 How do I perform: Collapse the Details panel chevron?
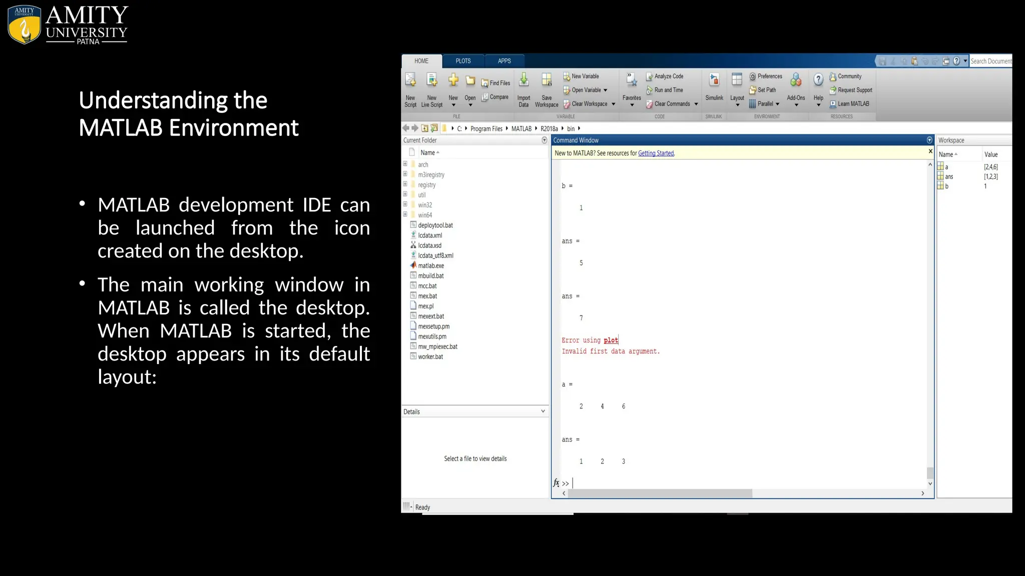pos(543,411)
